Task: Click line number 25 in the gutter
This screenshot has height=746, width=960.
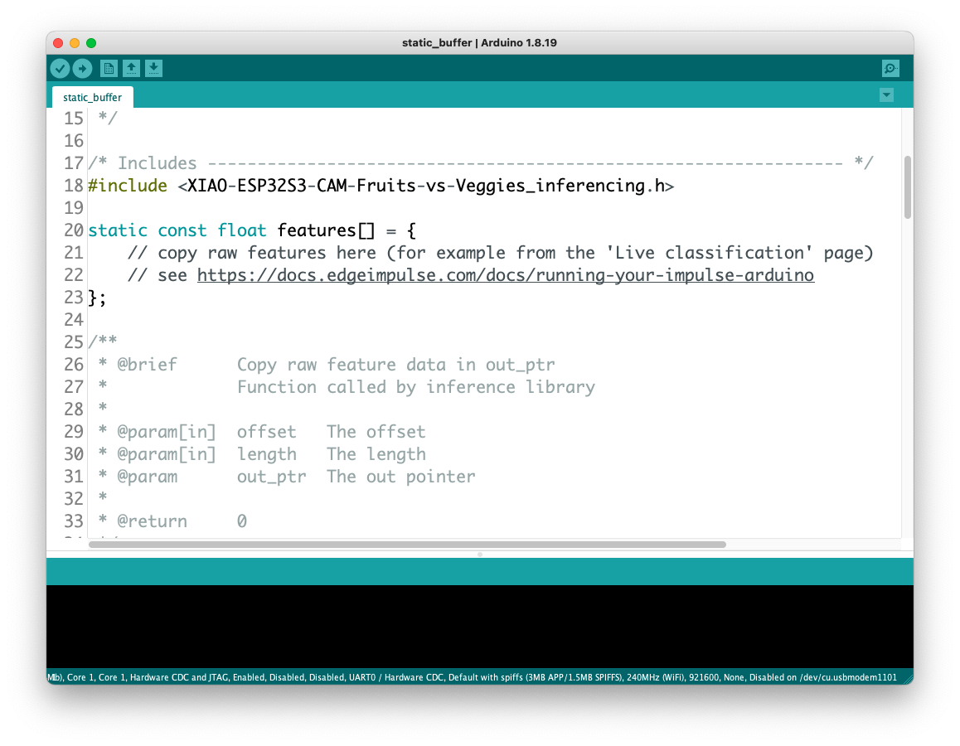Action: [x=74, y=342]
